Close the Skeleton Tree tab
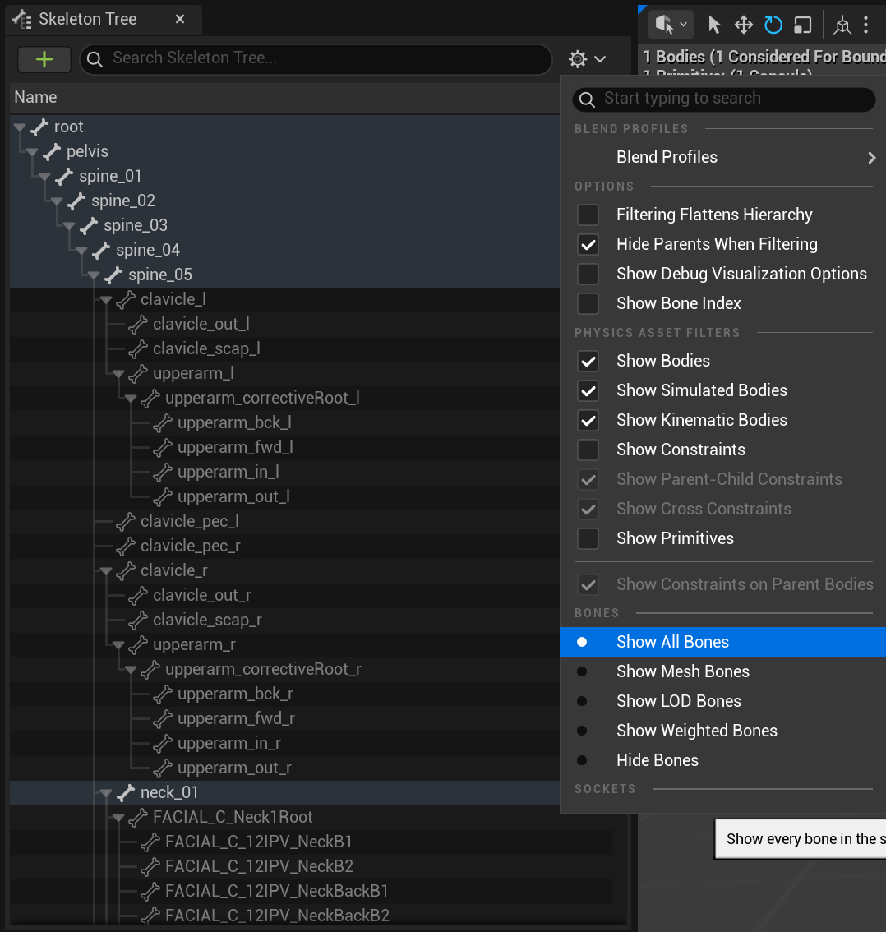Screen dimensions: 886x932 coord(180,19)
